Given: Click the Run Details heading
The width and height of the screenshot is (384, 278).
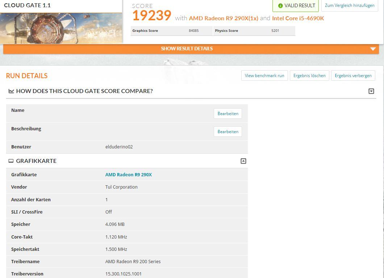Looking at the screenshot, I should tap(27, 76).
